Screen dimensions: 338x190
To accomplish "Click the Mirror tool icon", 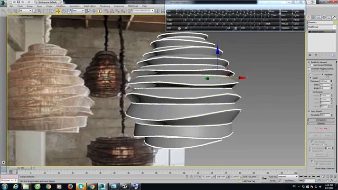I will 157,11.
